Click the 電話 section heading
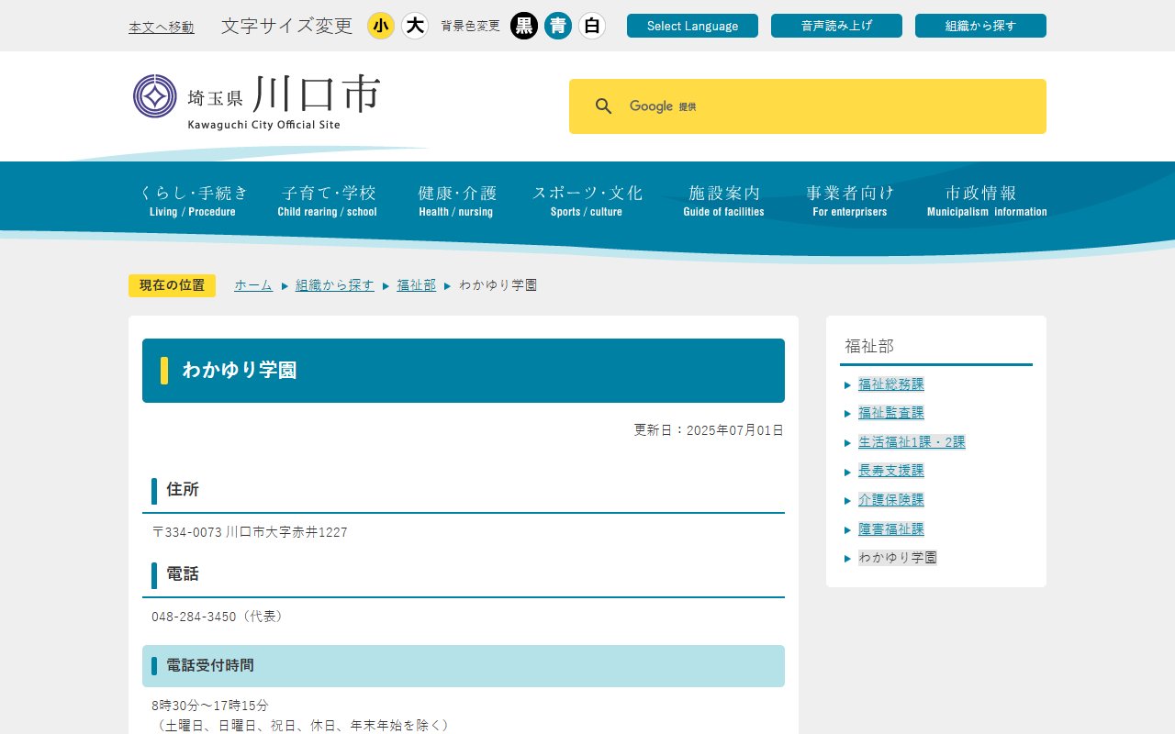This screenshot has height=734, width=1175. 183,574
